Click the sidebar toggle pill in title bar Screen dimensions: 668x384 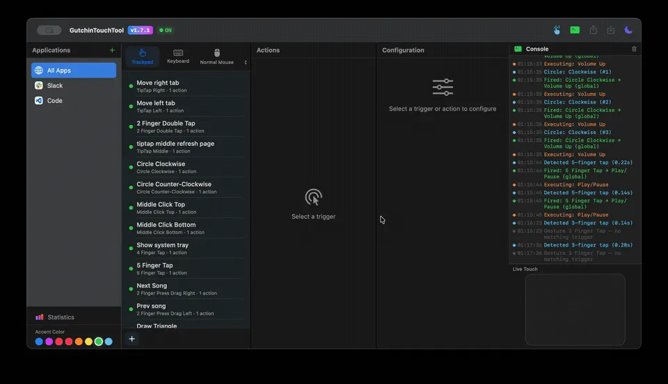[49, 30]
